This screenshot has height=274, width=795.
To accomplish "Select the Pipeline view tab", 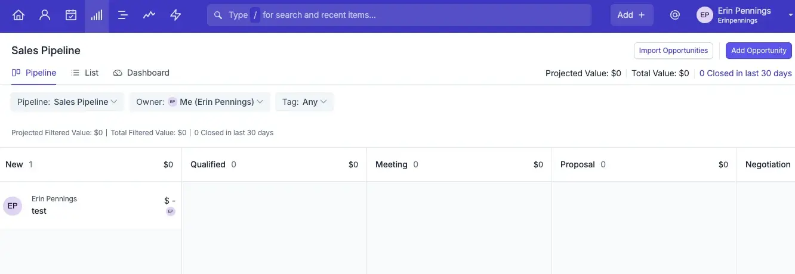I will pos(34,73).
